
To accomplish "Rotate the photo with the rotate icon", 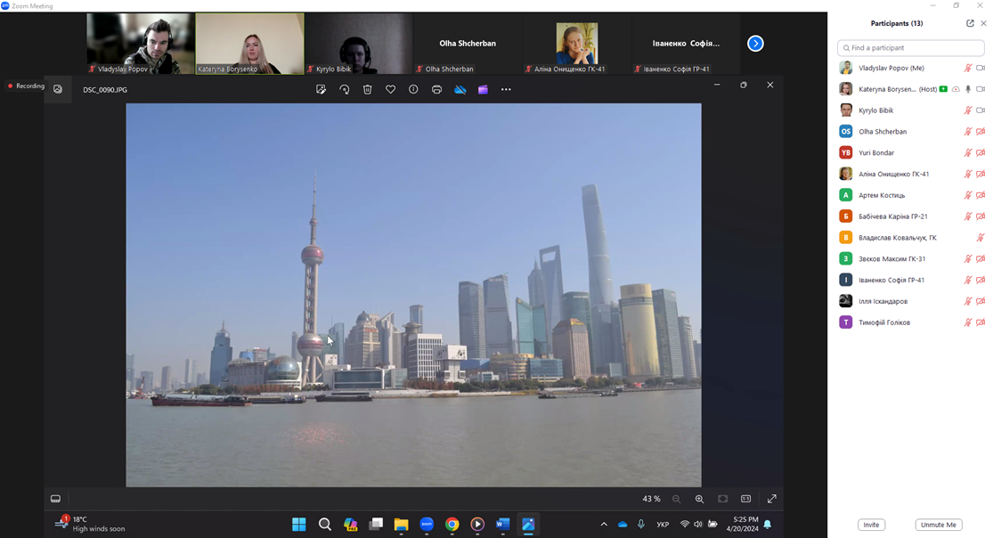I will [x=345, y=90].
